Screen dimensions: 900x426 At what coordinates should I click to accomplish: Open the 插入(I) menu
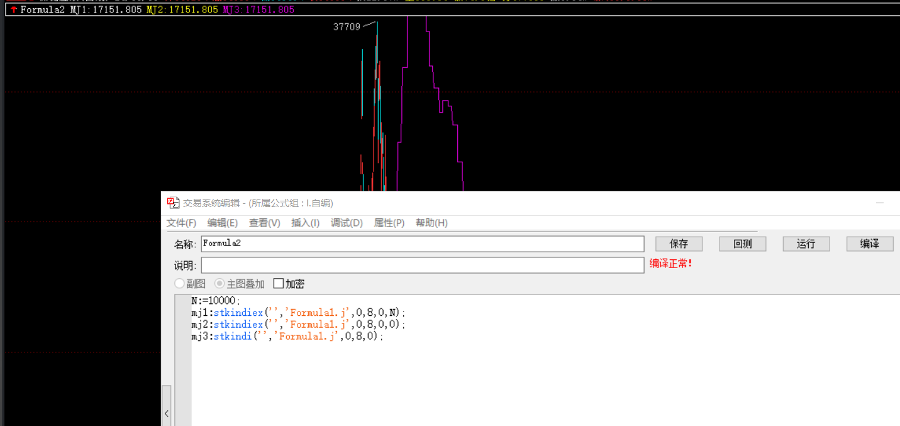tap(306, 223)
